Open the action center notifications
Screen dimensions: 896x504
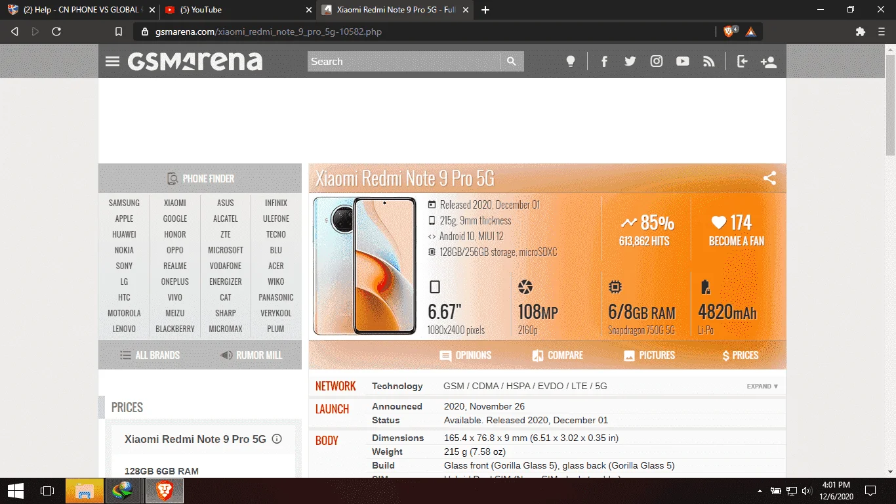[x=870, y=491]
